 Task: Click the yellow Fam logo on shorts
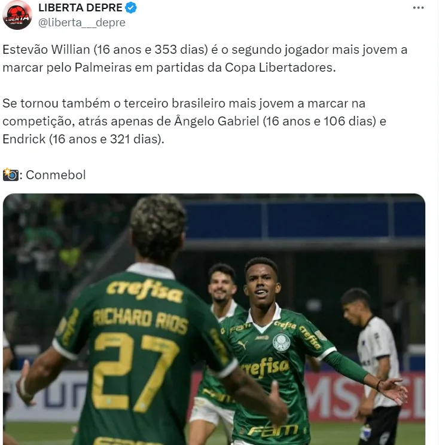point(273,430)
